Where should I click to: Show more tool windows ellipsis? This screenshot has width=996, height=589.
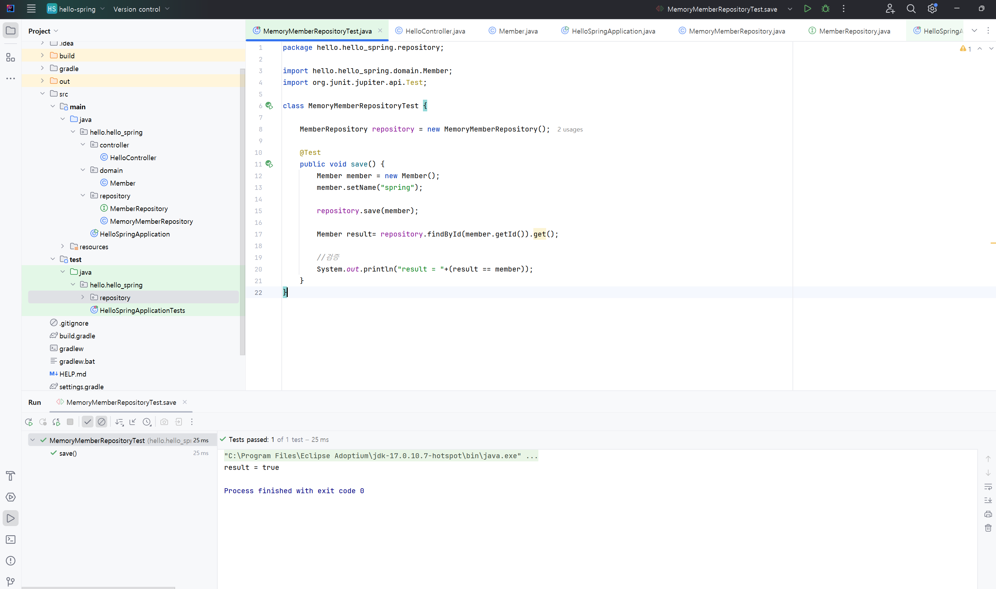11,78
